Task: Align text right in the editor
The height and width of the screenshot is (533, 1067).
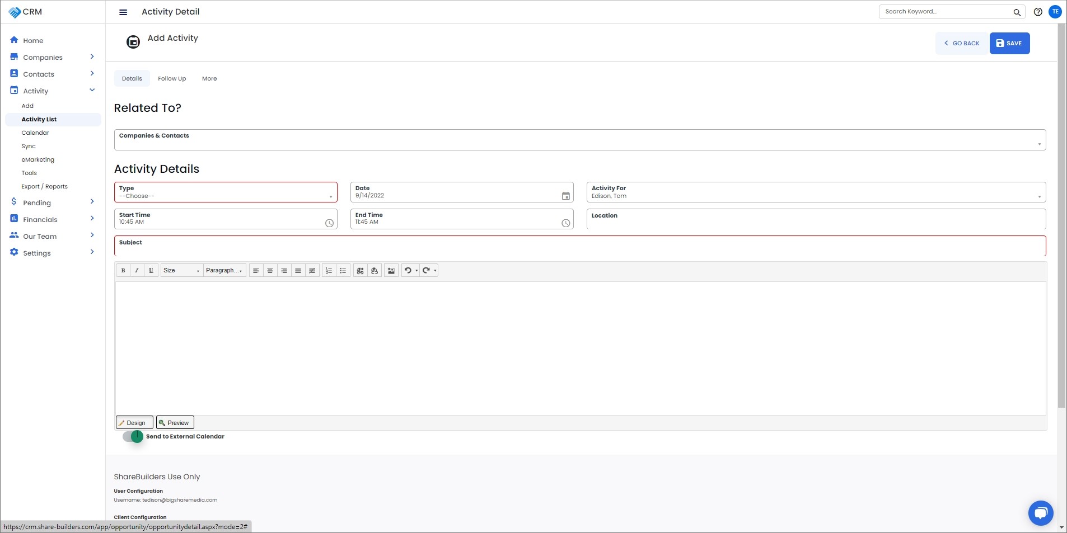Action: (x=284, y=271)
